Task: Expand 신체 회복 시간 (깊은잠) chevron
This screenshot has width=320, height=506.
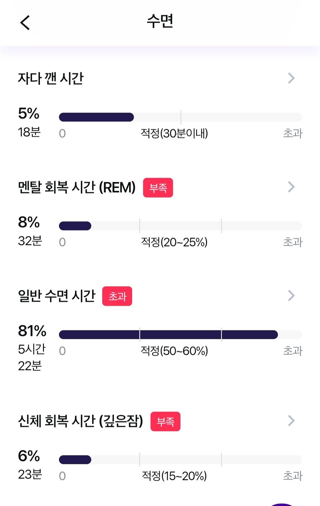Action: [x=291, y=421]
